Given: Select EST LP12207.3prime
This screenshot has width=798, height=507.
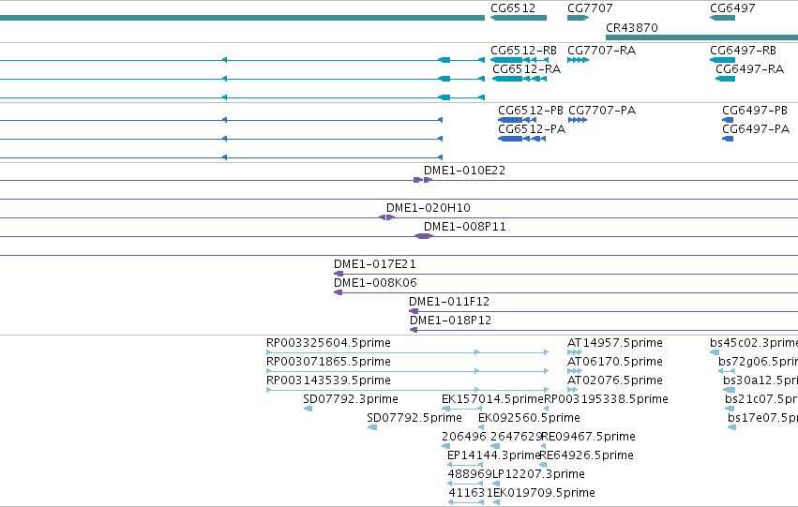Looking at the screenshot, I should (x=496, y=484).
